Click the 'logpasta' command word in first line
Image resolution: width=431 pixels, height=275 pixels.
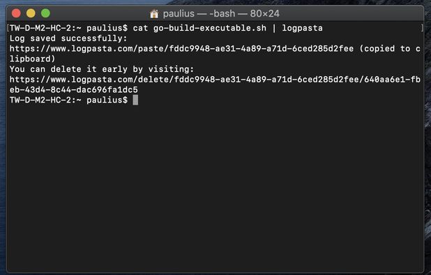coord(303,28)
